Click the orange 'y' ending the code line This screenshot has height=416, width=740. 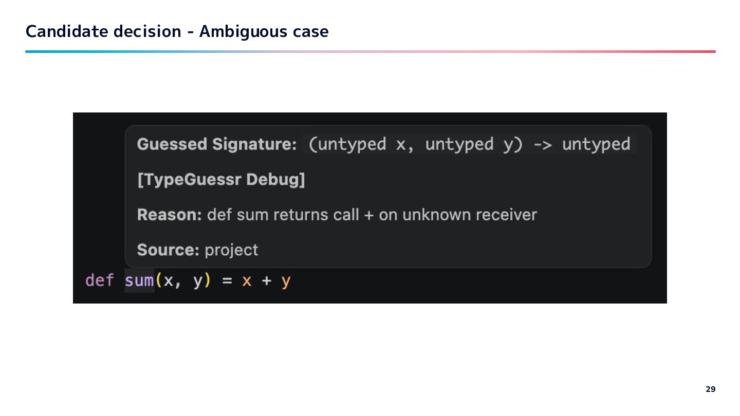click(x=286, y=281)
